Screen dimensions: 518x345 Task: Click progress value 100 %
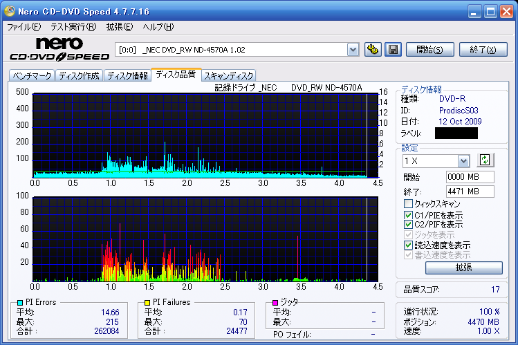point(490,312)
